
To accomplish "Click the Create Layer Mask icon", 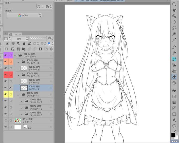I will point(40,49).
